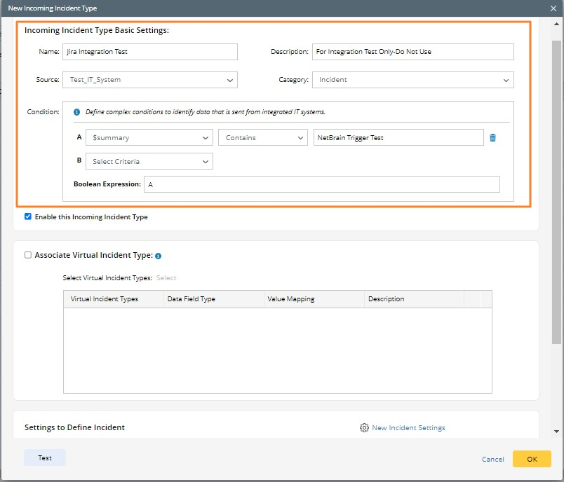The width and height of the screenshot is (564, 482).
Task: Click the Boolean Expression input field
Action: (321, 184)
